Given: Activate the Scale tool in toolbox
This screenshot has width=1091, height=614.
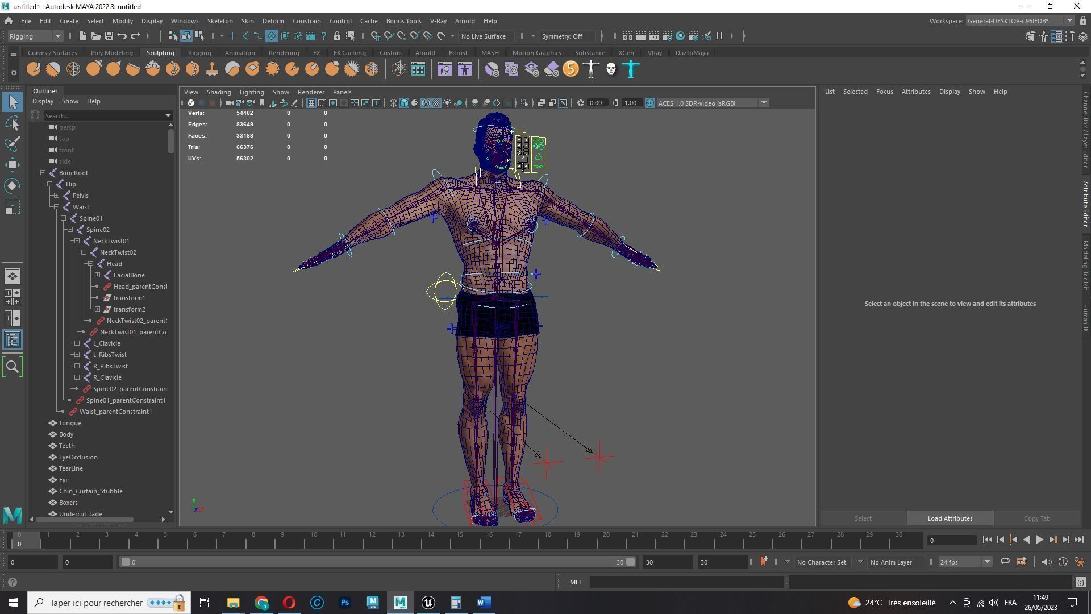Looking at the screenshot, I should coord(13,207).
